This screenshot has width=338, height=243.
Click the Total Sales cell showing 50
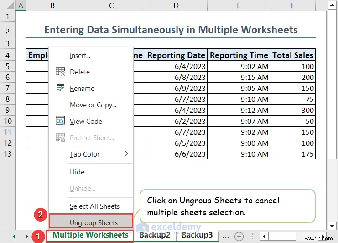click(293, 121)
